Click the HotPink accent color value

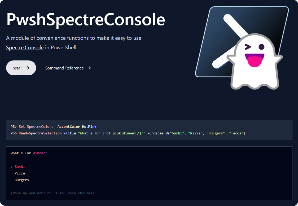pos(89,126)
